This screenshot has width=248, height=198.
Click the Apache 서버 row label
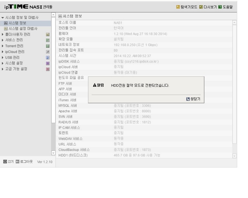[x=68, y=111]
